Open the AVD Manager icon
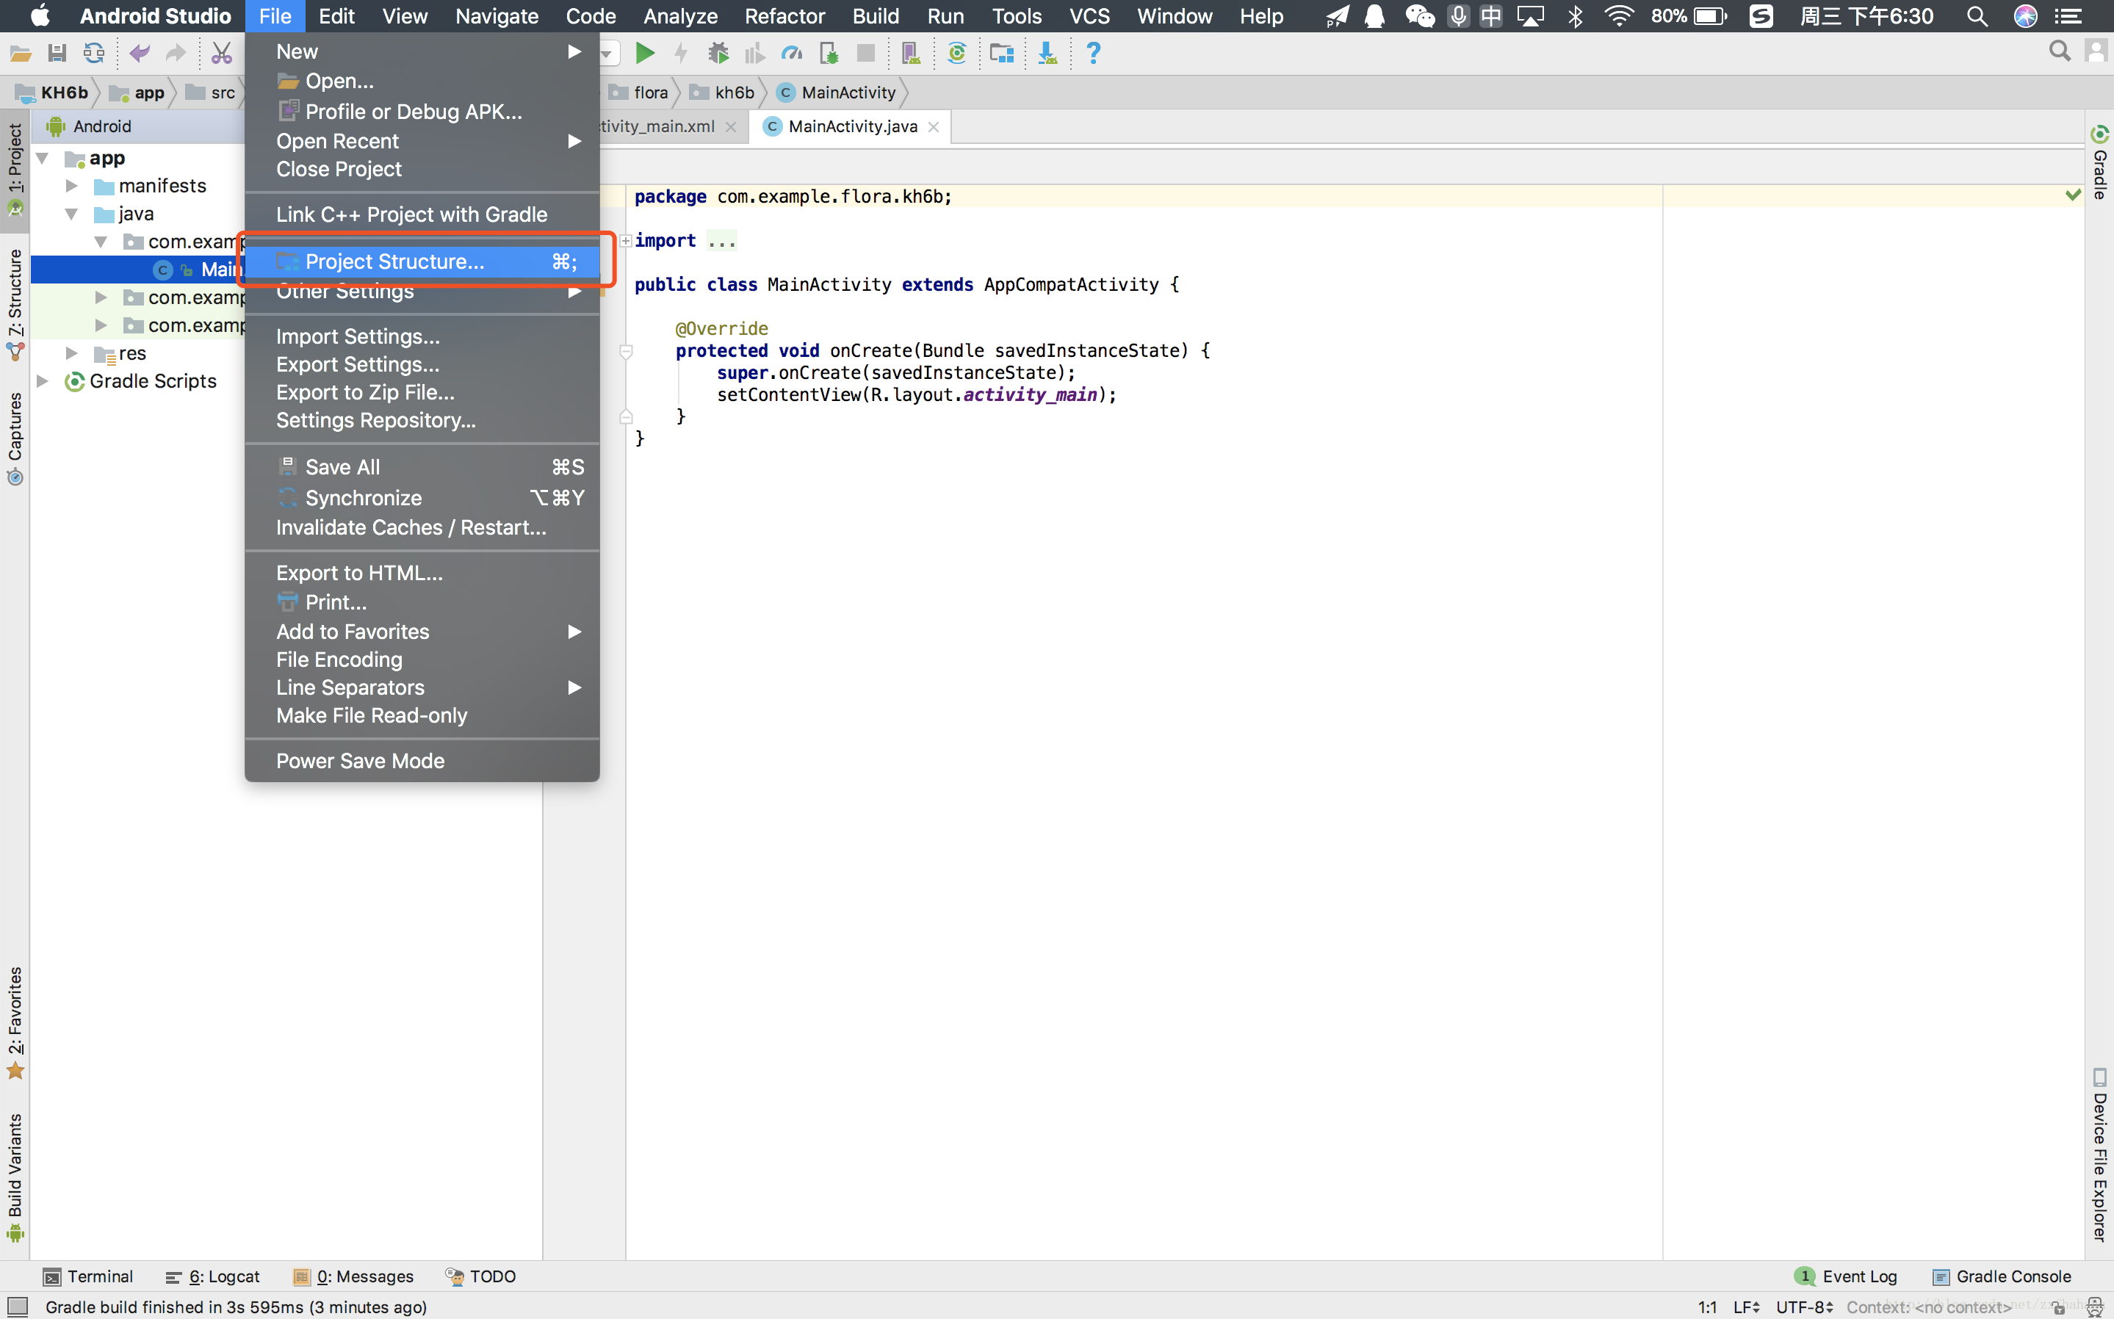This screenshot has height=1319, width=2114. [x=911, y=54]
